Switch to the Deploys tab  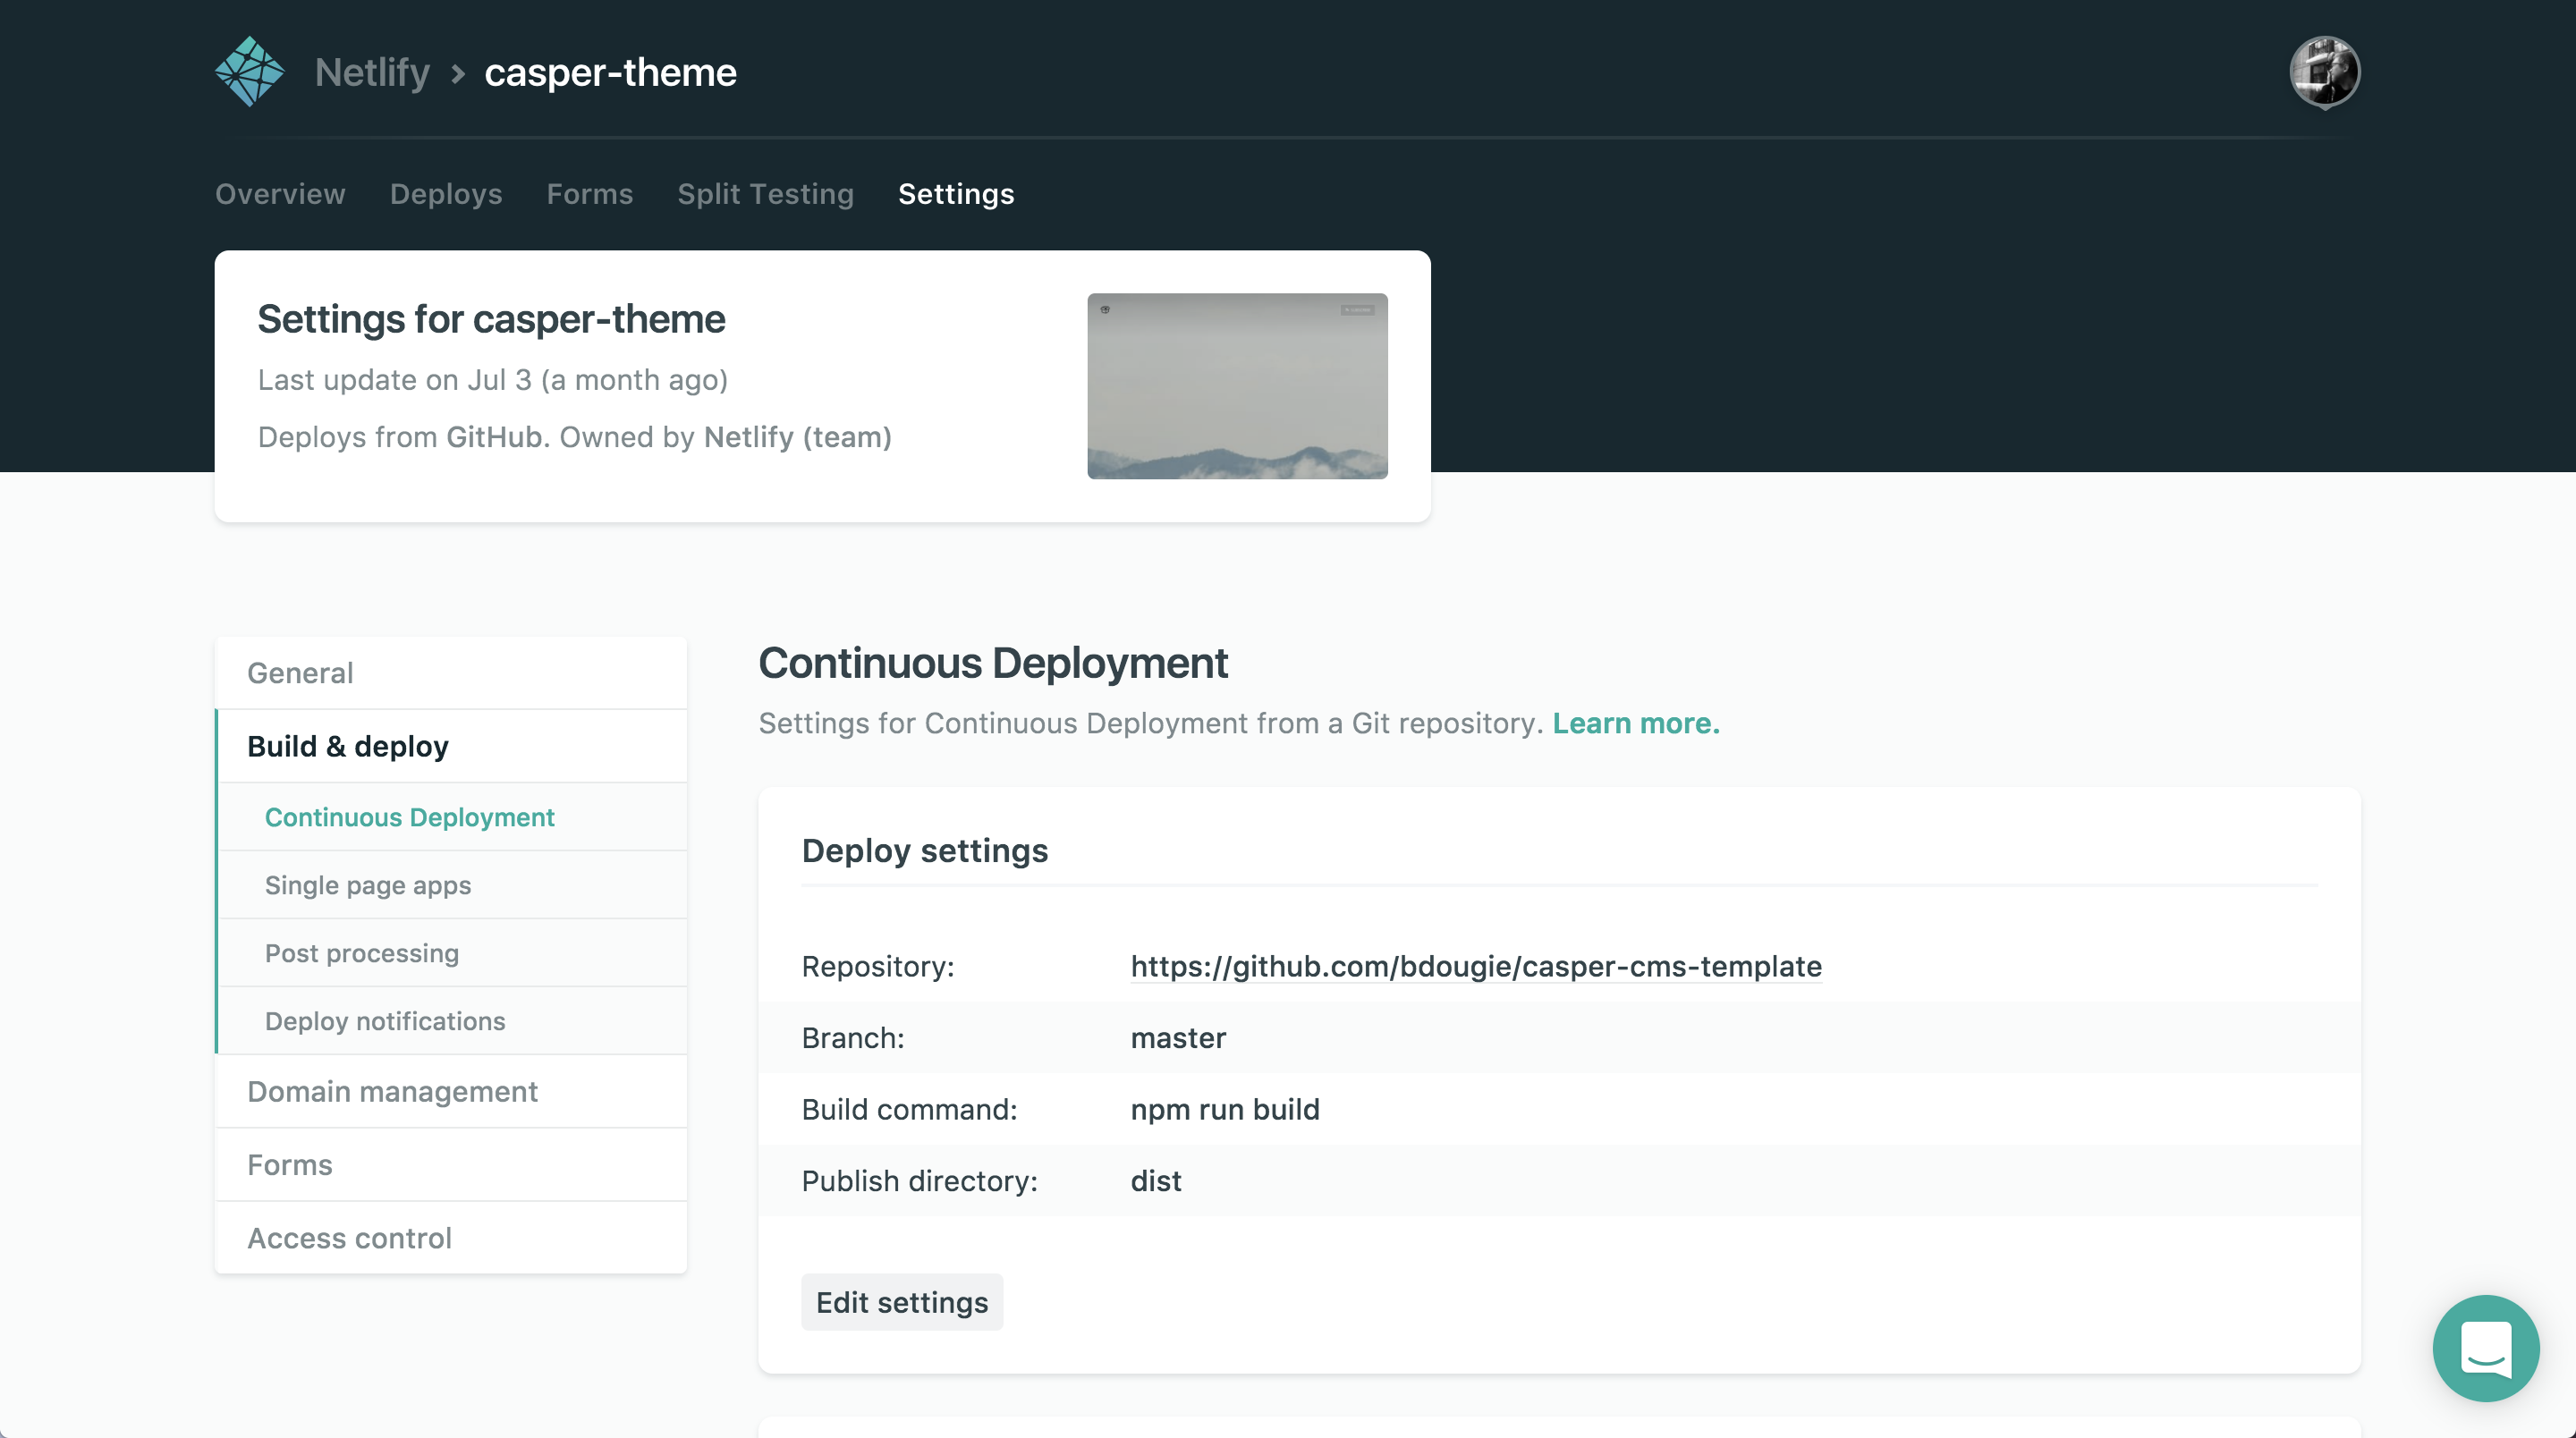point(446,194)
